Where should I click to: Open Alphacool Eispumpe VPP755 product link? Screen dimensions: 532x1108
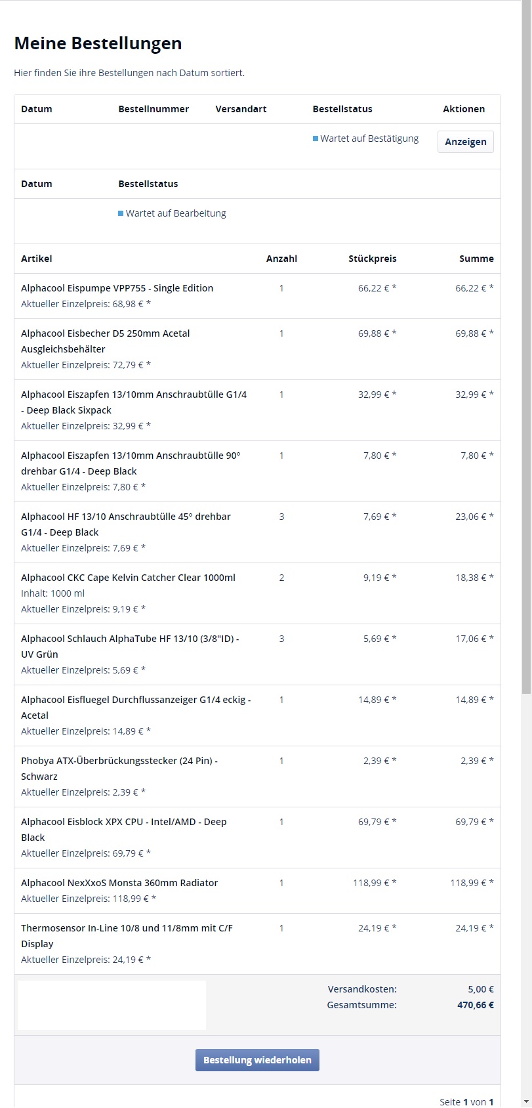point(117,288)
